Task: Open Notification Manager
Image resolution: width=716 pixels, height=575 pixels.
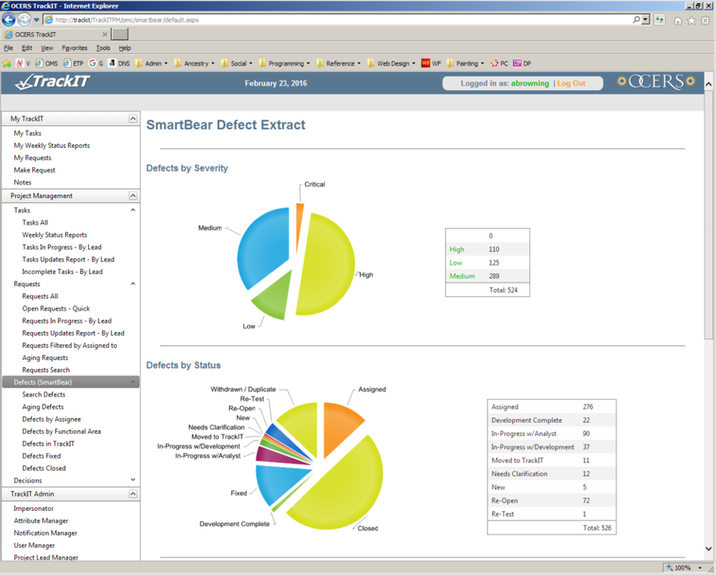Action: pyautogui.click(x=46, y=533)
